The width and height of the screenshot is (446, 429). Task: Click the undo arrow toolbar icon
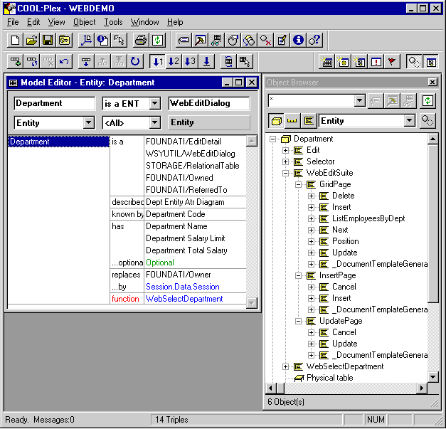64,61
